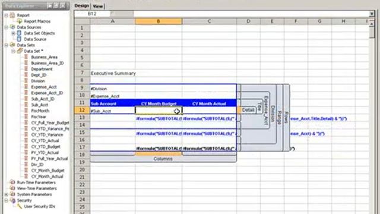
Task: Select Business_Area_ID in the data set
Action: [x=47, y=63]
